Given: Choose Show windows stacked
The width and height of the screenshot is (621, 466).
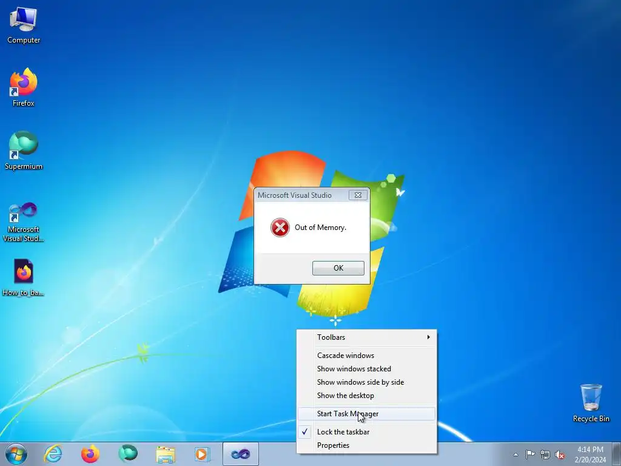Looking at the screenshot, I should pyautogui.click(x=367, y=369).
